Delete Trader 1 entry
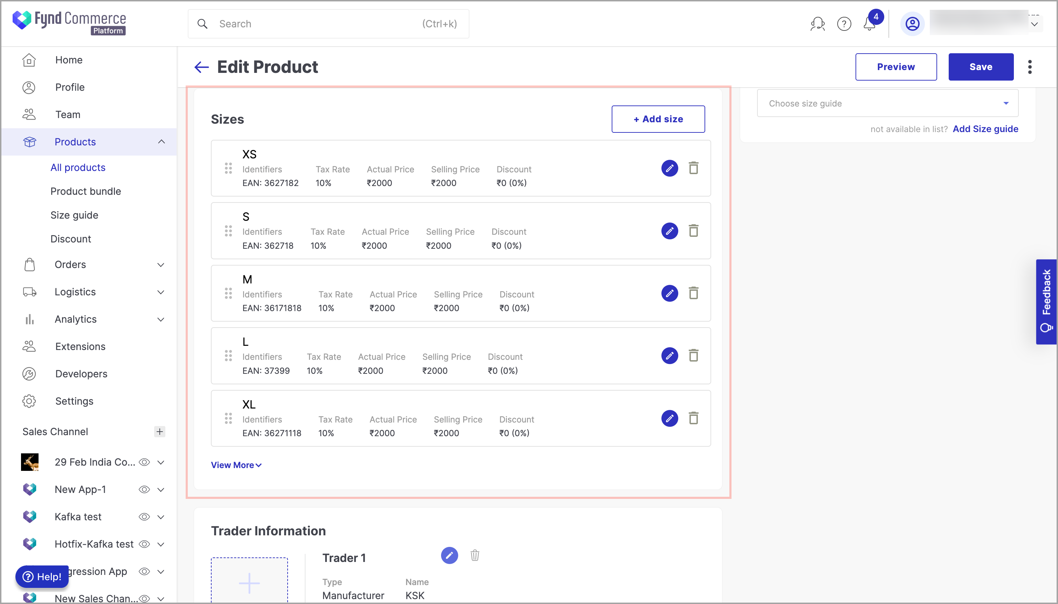Screen dimensions: 1058x604 coord(475,555)
